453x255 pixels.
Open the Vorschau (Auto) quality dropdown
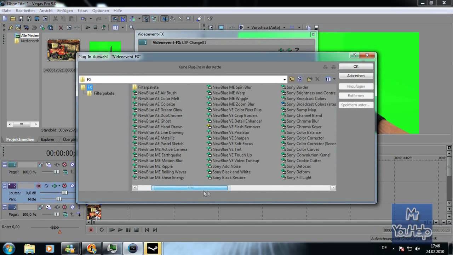[x=283, y=27]
